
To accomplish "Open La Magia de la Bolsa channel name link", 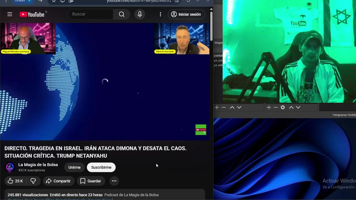I will click(38, 165).
